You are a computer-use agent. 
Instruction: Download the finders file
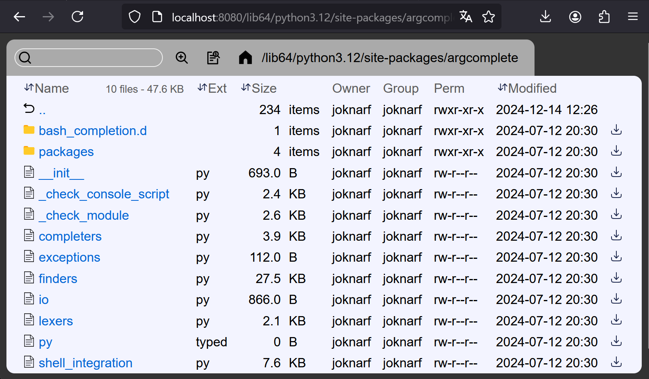pos(616,278)
